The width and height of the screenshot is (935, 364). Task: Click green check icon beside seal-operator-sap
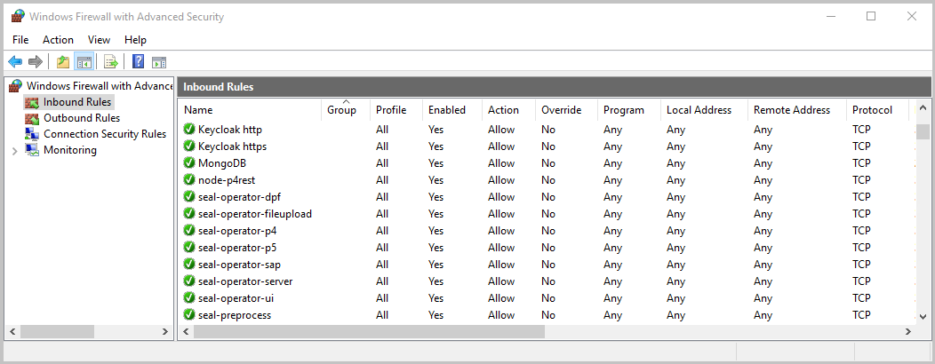click(x=189, y=264)
